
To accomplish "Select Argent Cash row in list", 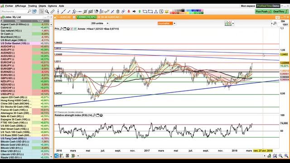I will tap(25, 24).
